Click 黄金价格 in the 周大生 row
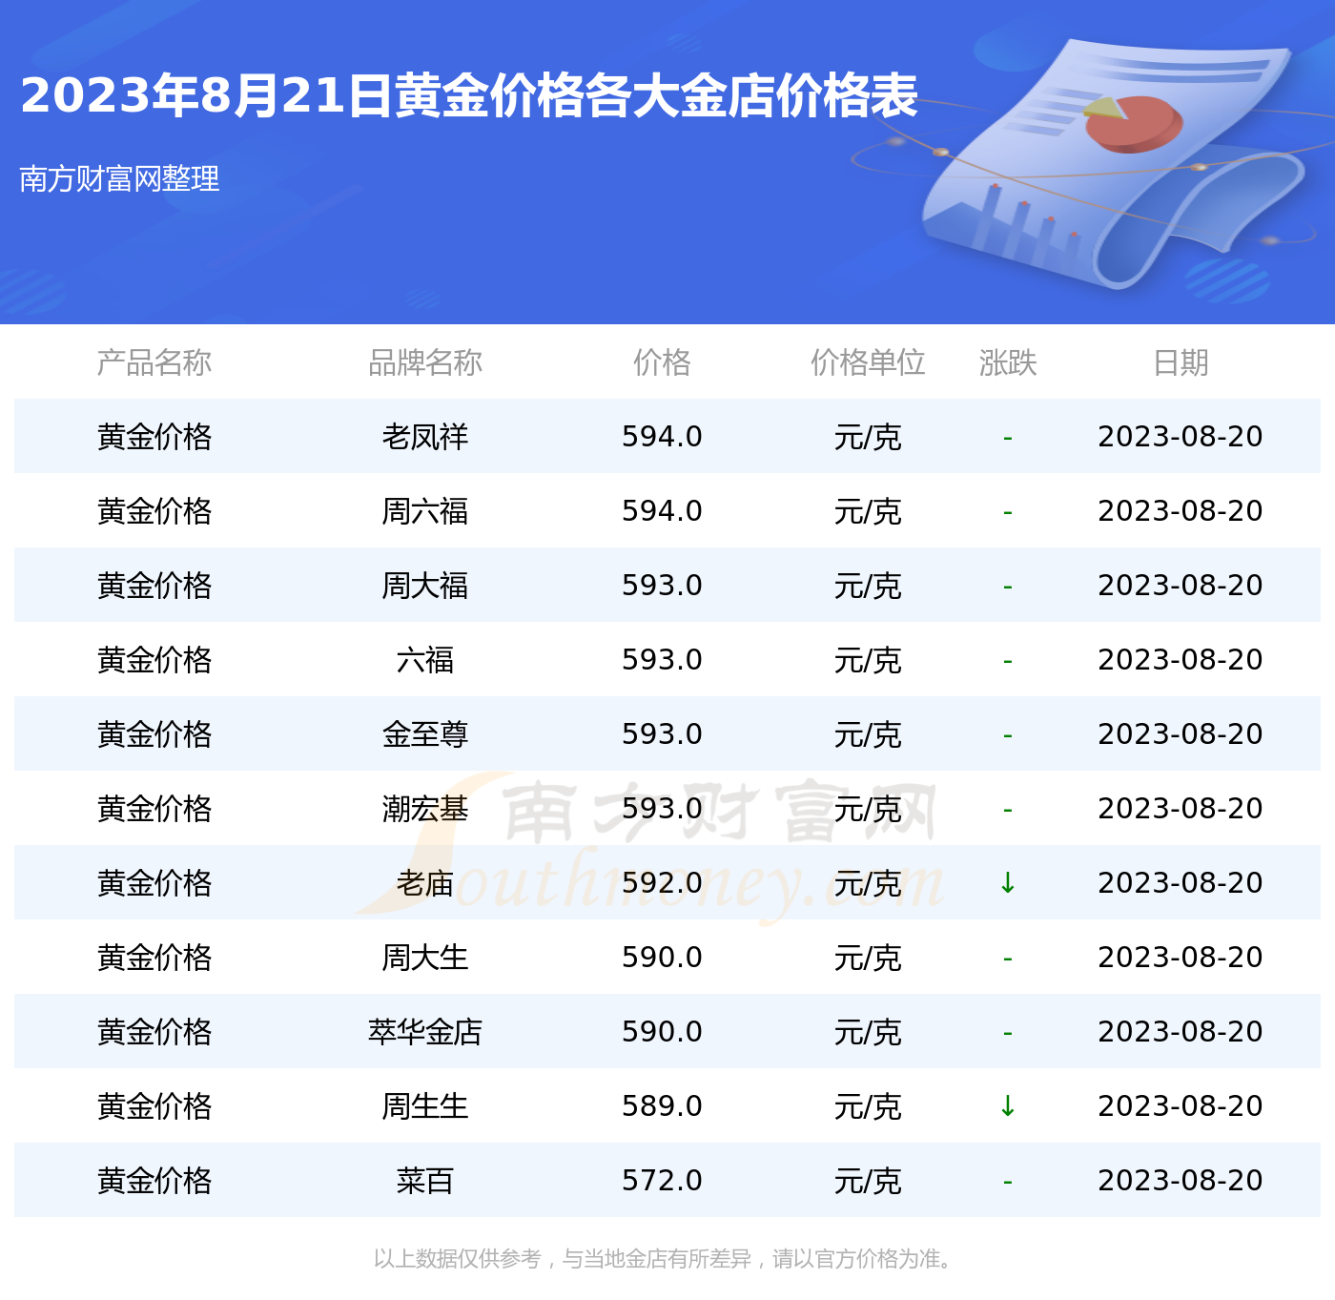The width and height of the screenshot is (1335, 1300). coord(154,958)
